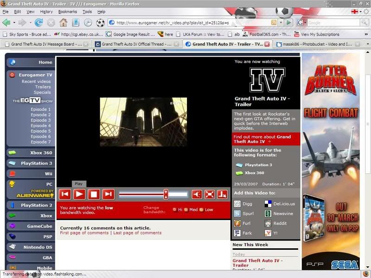Click the video seek slider handle
The height and width of the screenshot is (278, 371).
pyautogui.click(x=166, y=194)
